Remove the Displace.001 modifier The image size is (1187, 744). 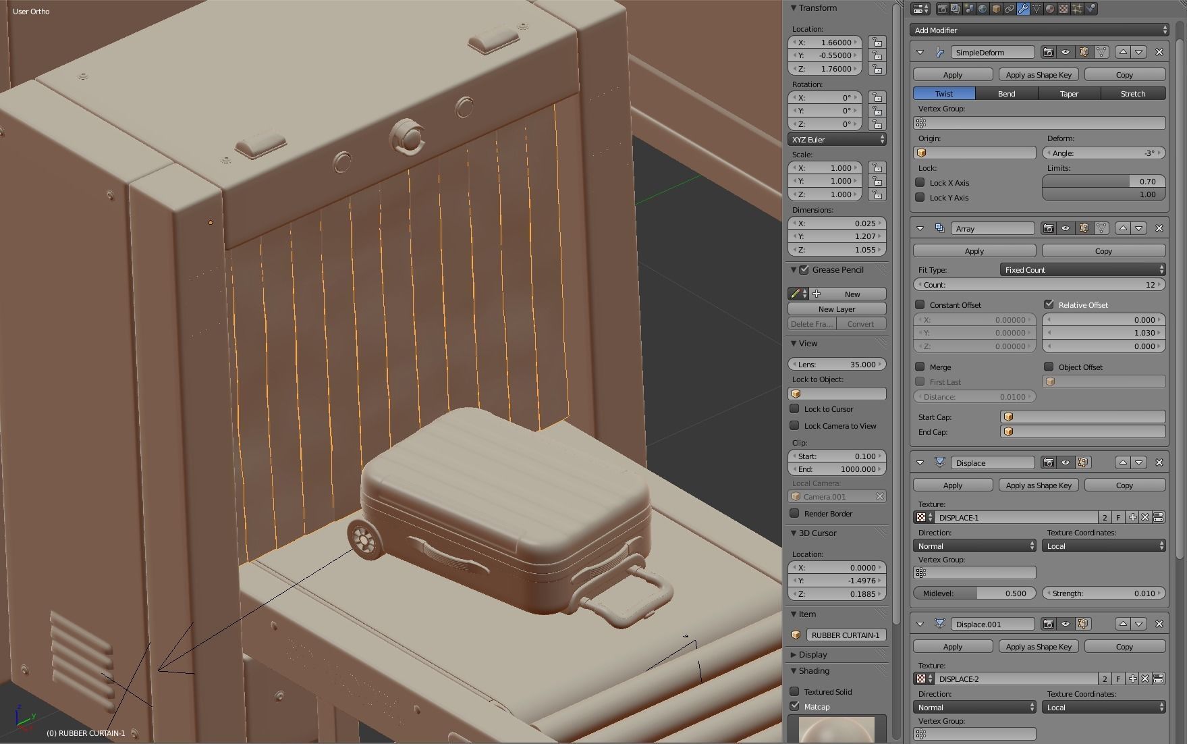(1159, 624)
